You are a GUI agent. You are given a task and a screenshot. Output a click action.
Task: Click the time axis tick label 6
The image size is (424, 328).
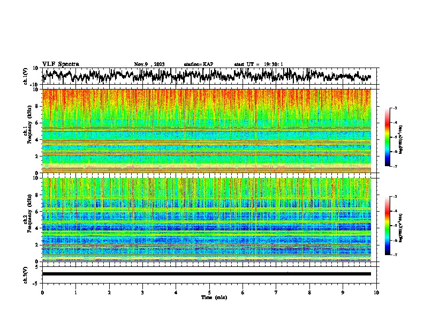point(243,293)
